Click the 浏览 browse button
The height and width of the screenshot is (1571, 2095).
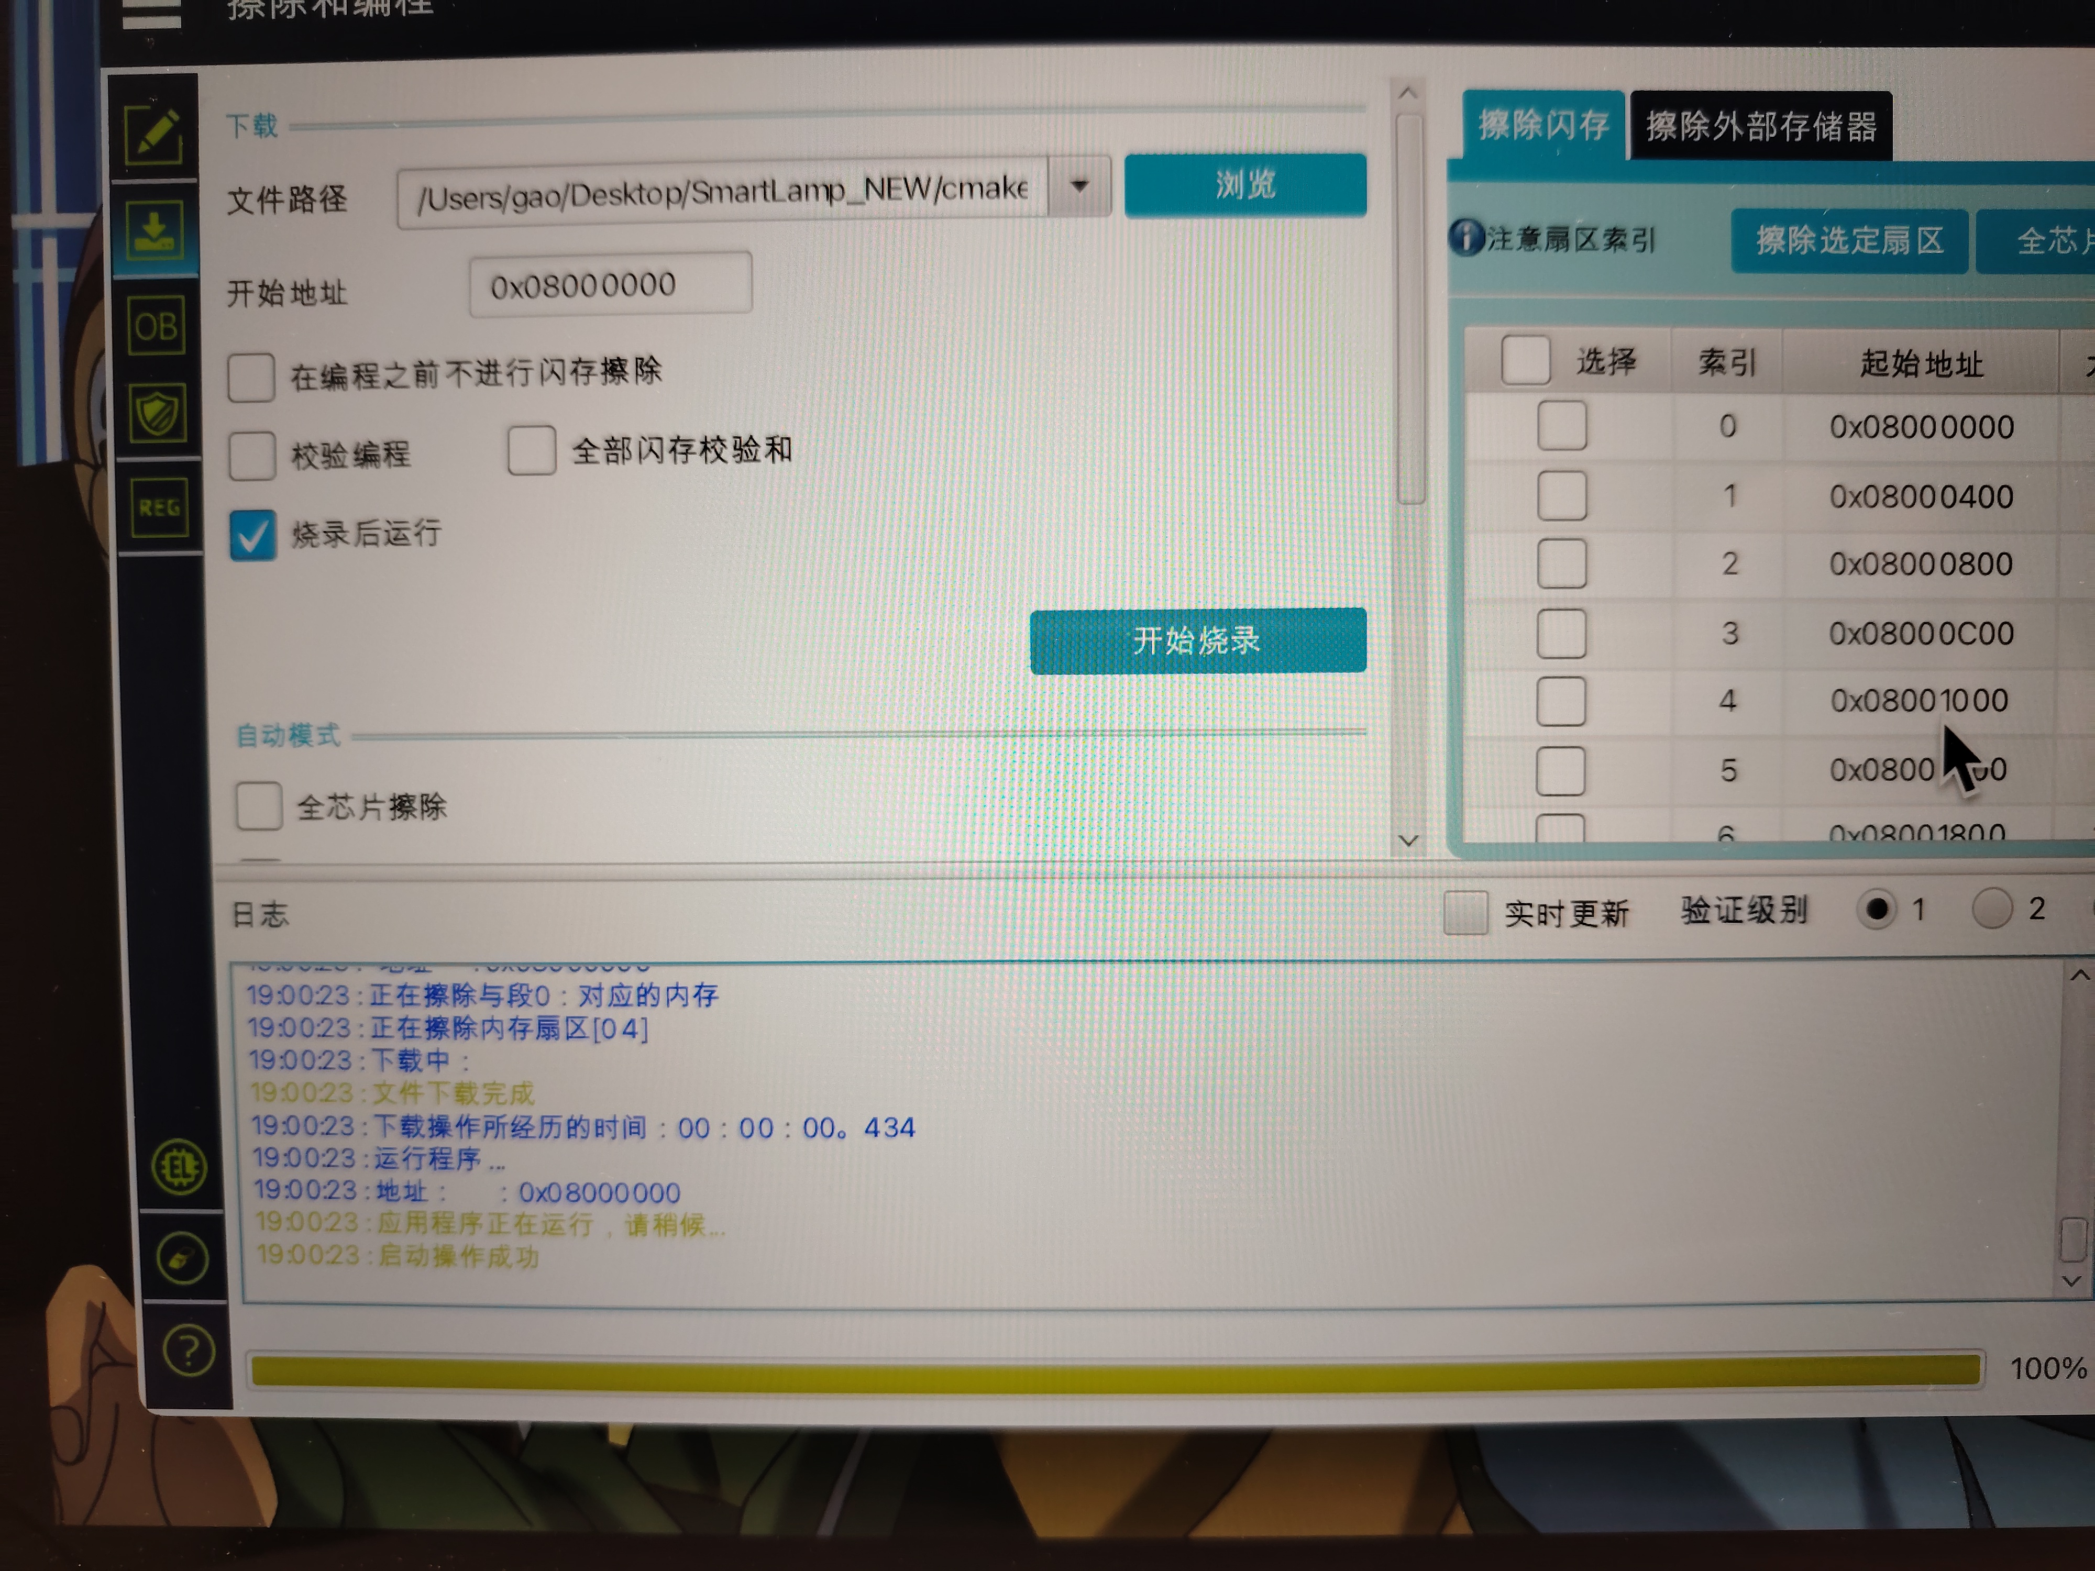click(1244, 185)
